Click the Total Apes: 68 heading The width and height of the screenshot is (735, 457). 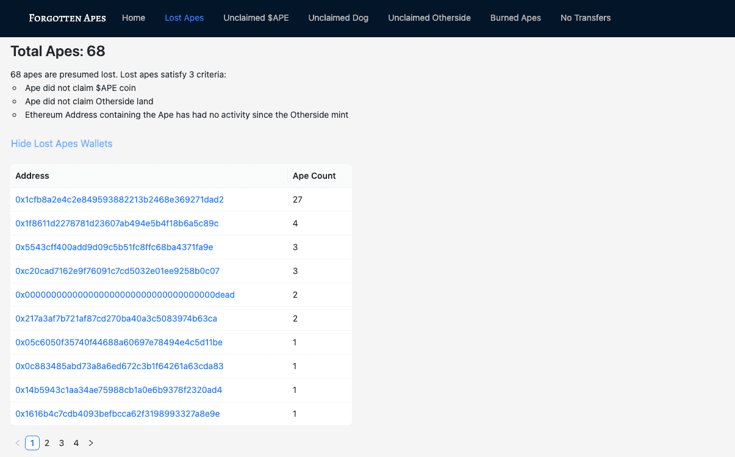(x=58, y=51)
